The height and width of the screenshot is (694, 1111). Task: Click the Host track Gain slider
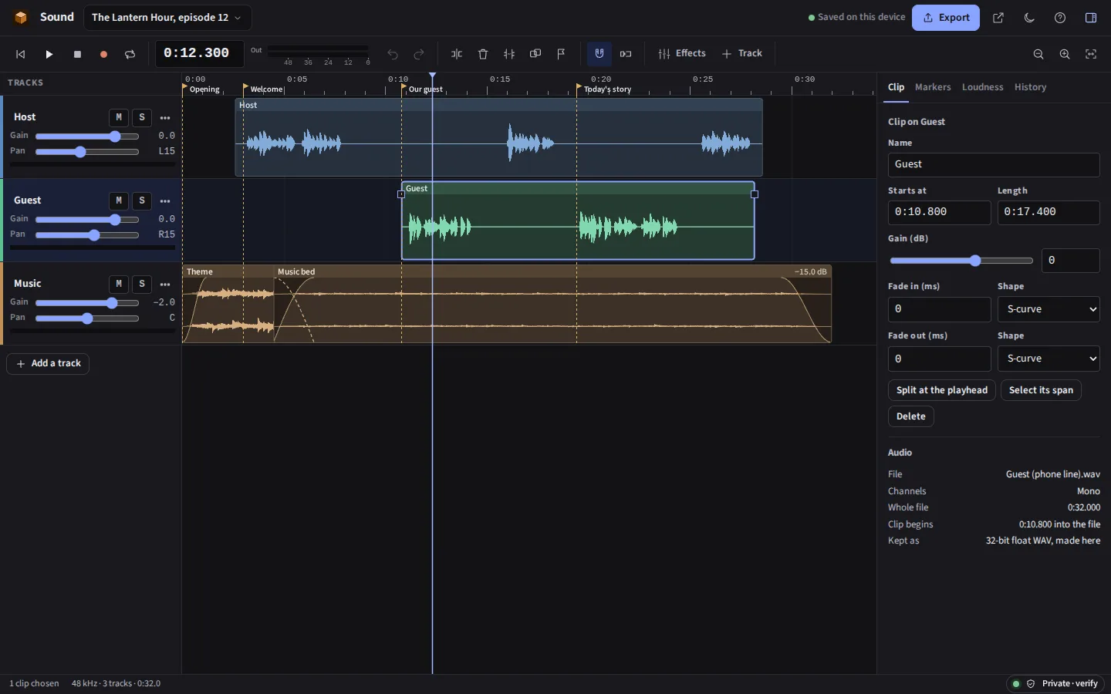[87, 136]
